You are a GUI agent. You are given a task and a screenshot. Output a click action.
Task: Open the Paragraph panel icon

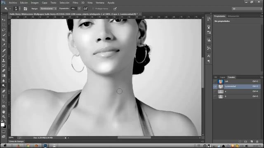209,61
